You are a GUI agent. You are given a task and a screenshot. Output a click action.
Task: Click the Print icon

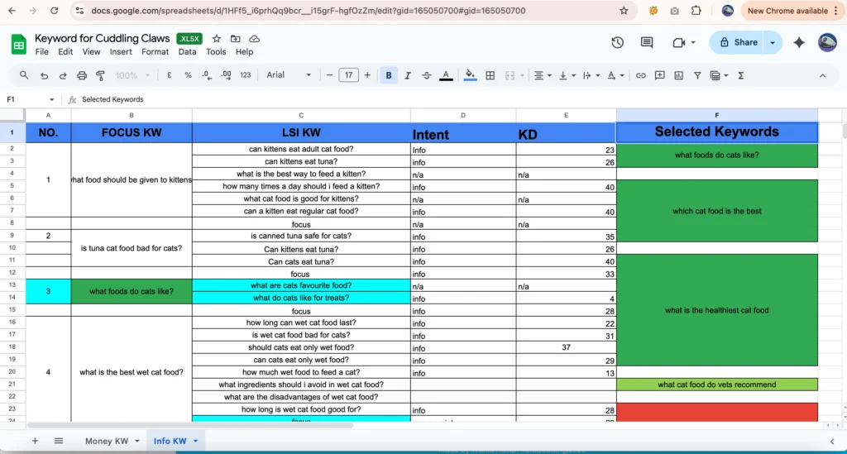[x=82, y=75]
